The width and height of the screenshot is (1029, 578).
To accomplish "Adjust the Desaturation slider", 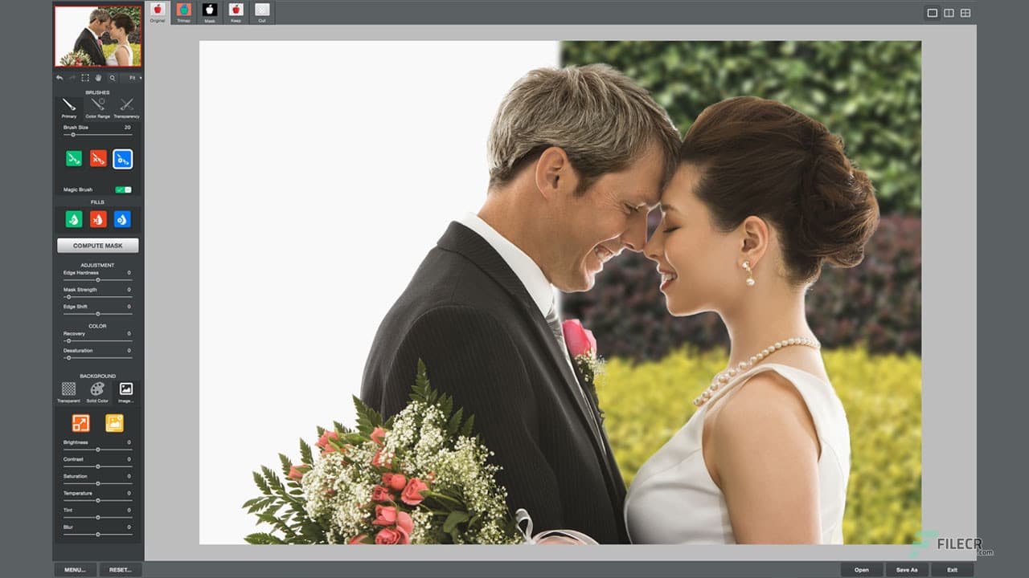I will coord(98,358).
